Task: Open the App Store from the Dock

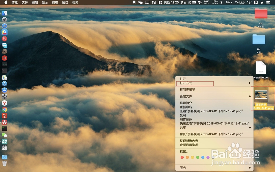Action: pos(4,90)
